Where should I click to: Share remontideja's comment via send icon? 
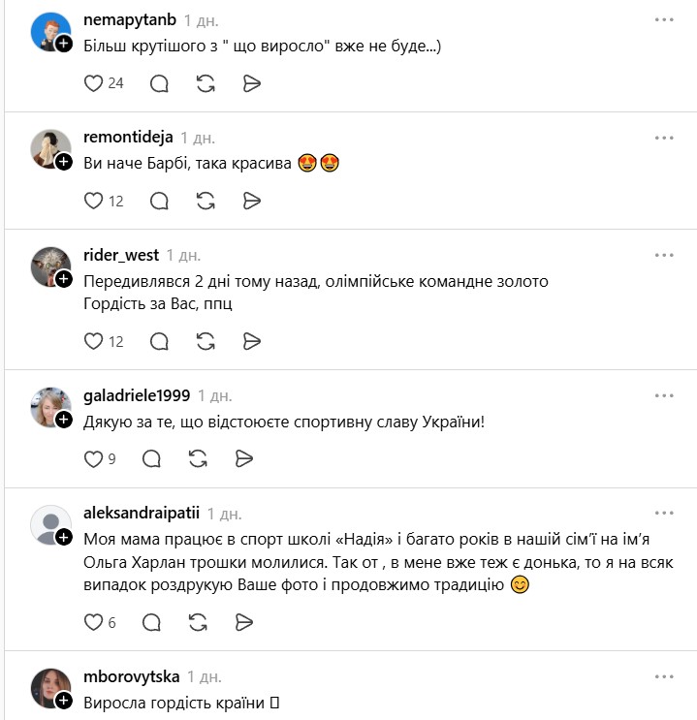[x=251, y=201]
